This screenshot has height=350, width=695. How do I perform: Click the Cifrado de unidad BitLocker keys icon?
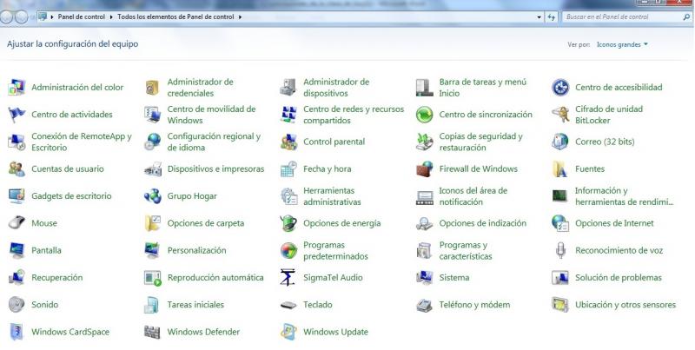click(560, 115)
